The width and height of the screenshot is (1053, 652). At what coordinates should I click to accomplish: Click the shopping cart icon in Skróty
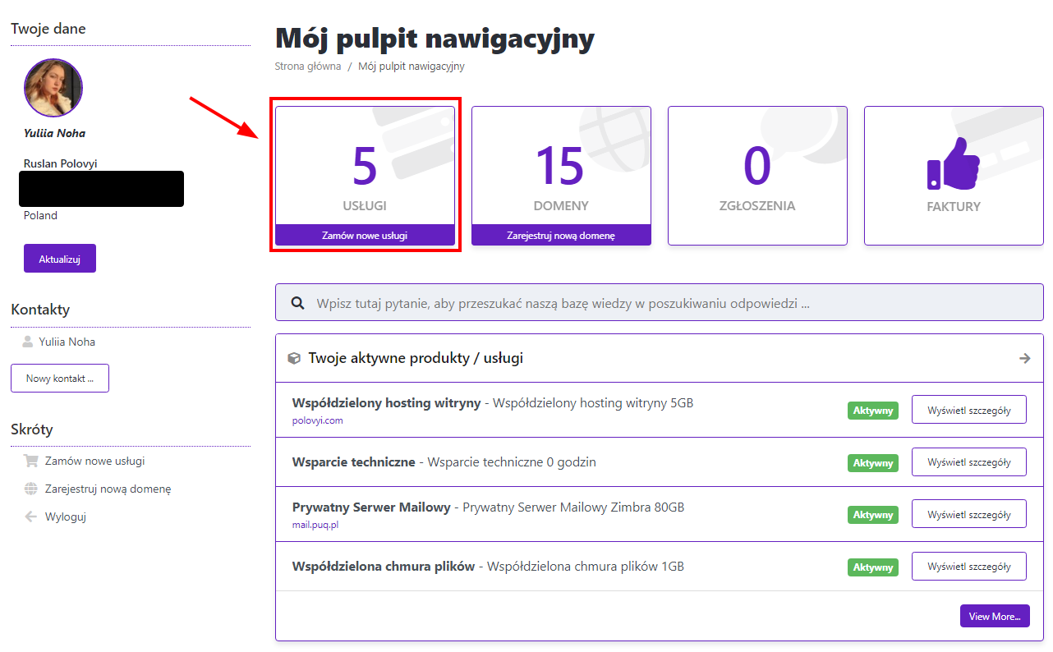pyautogui.click(x=31, y=461)
